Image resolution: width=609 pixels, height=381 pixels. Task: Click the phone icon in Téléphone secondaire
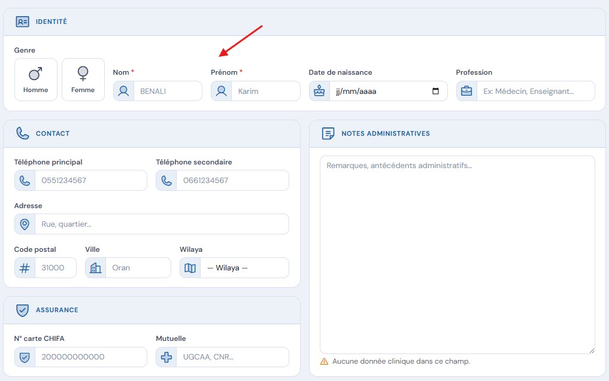(166, 181)
